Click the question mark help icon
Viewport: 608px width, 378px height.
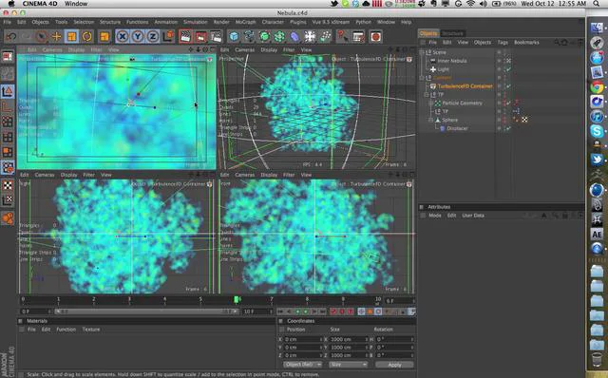click(x=342, y=37)
